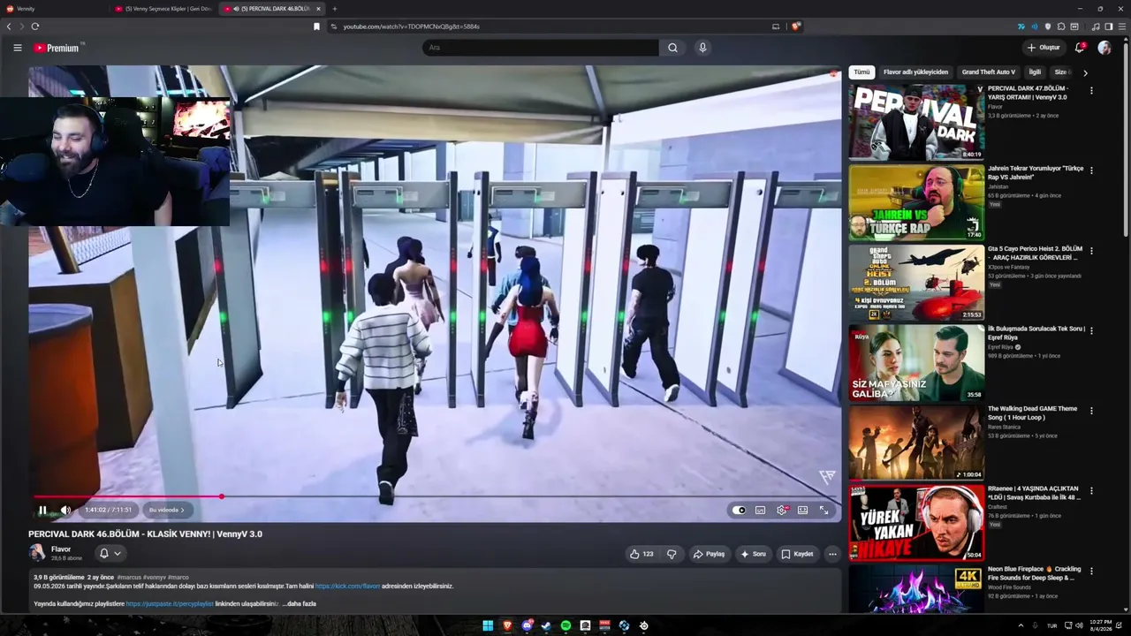This screenshot has height=636, width=1131.
Task: Switch to theater mode
Action: click(802, 510)
